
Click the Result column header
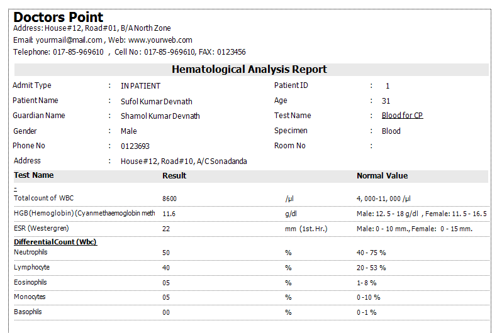click(174, 176)
